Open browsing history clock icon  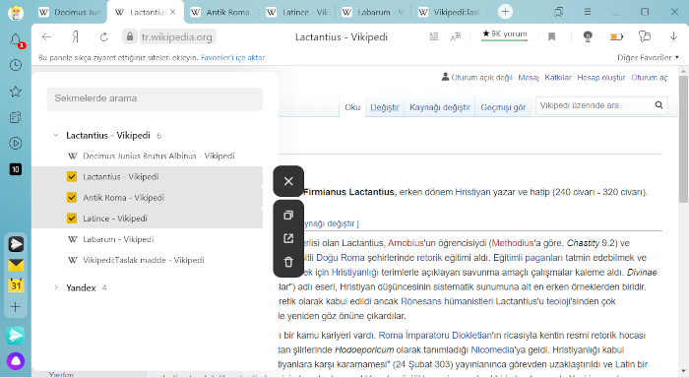pos(16,66)
